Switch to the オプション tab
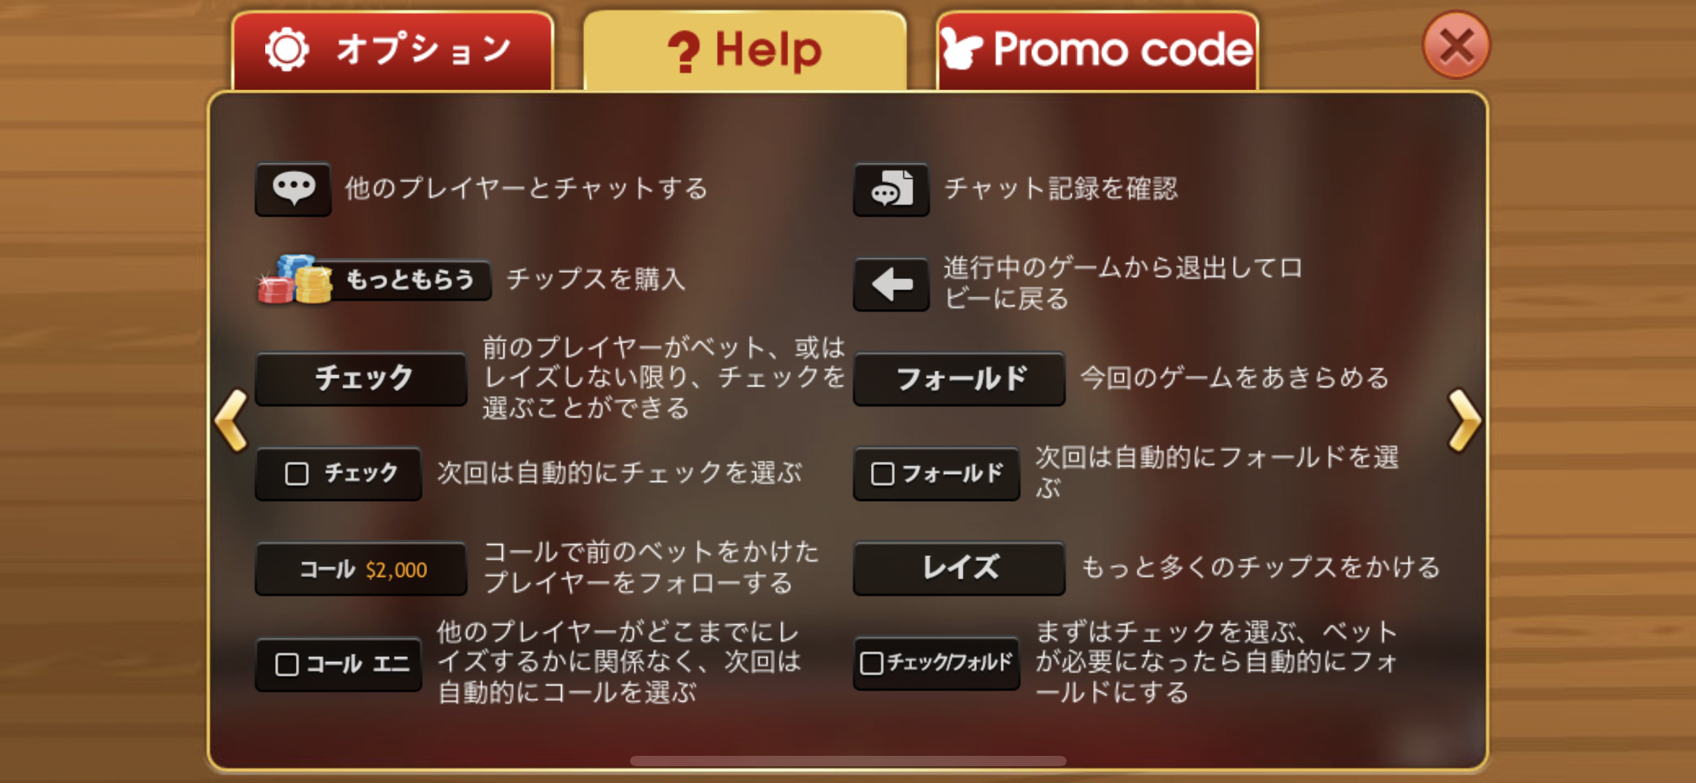Image resolution: width=1696 pixels, height=783 pixels. [x=393, y=50]
